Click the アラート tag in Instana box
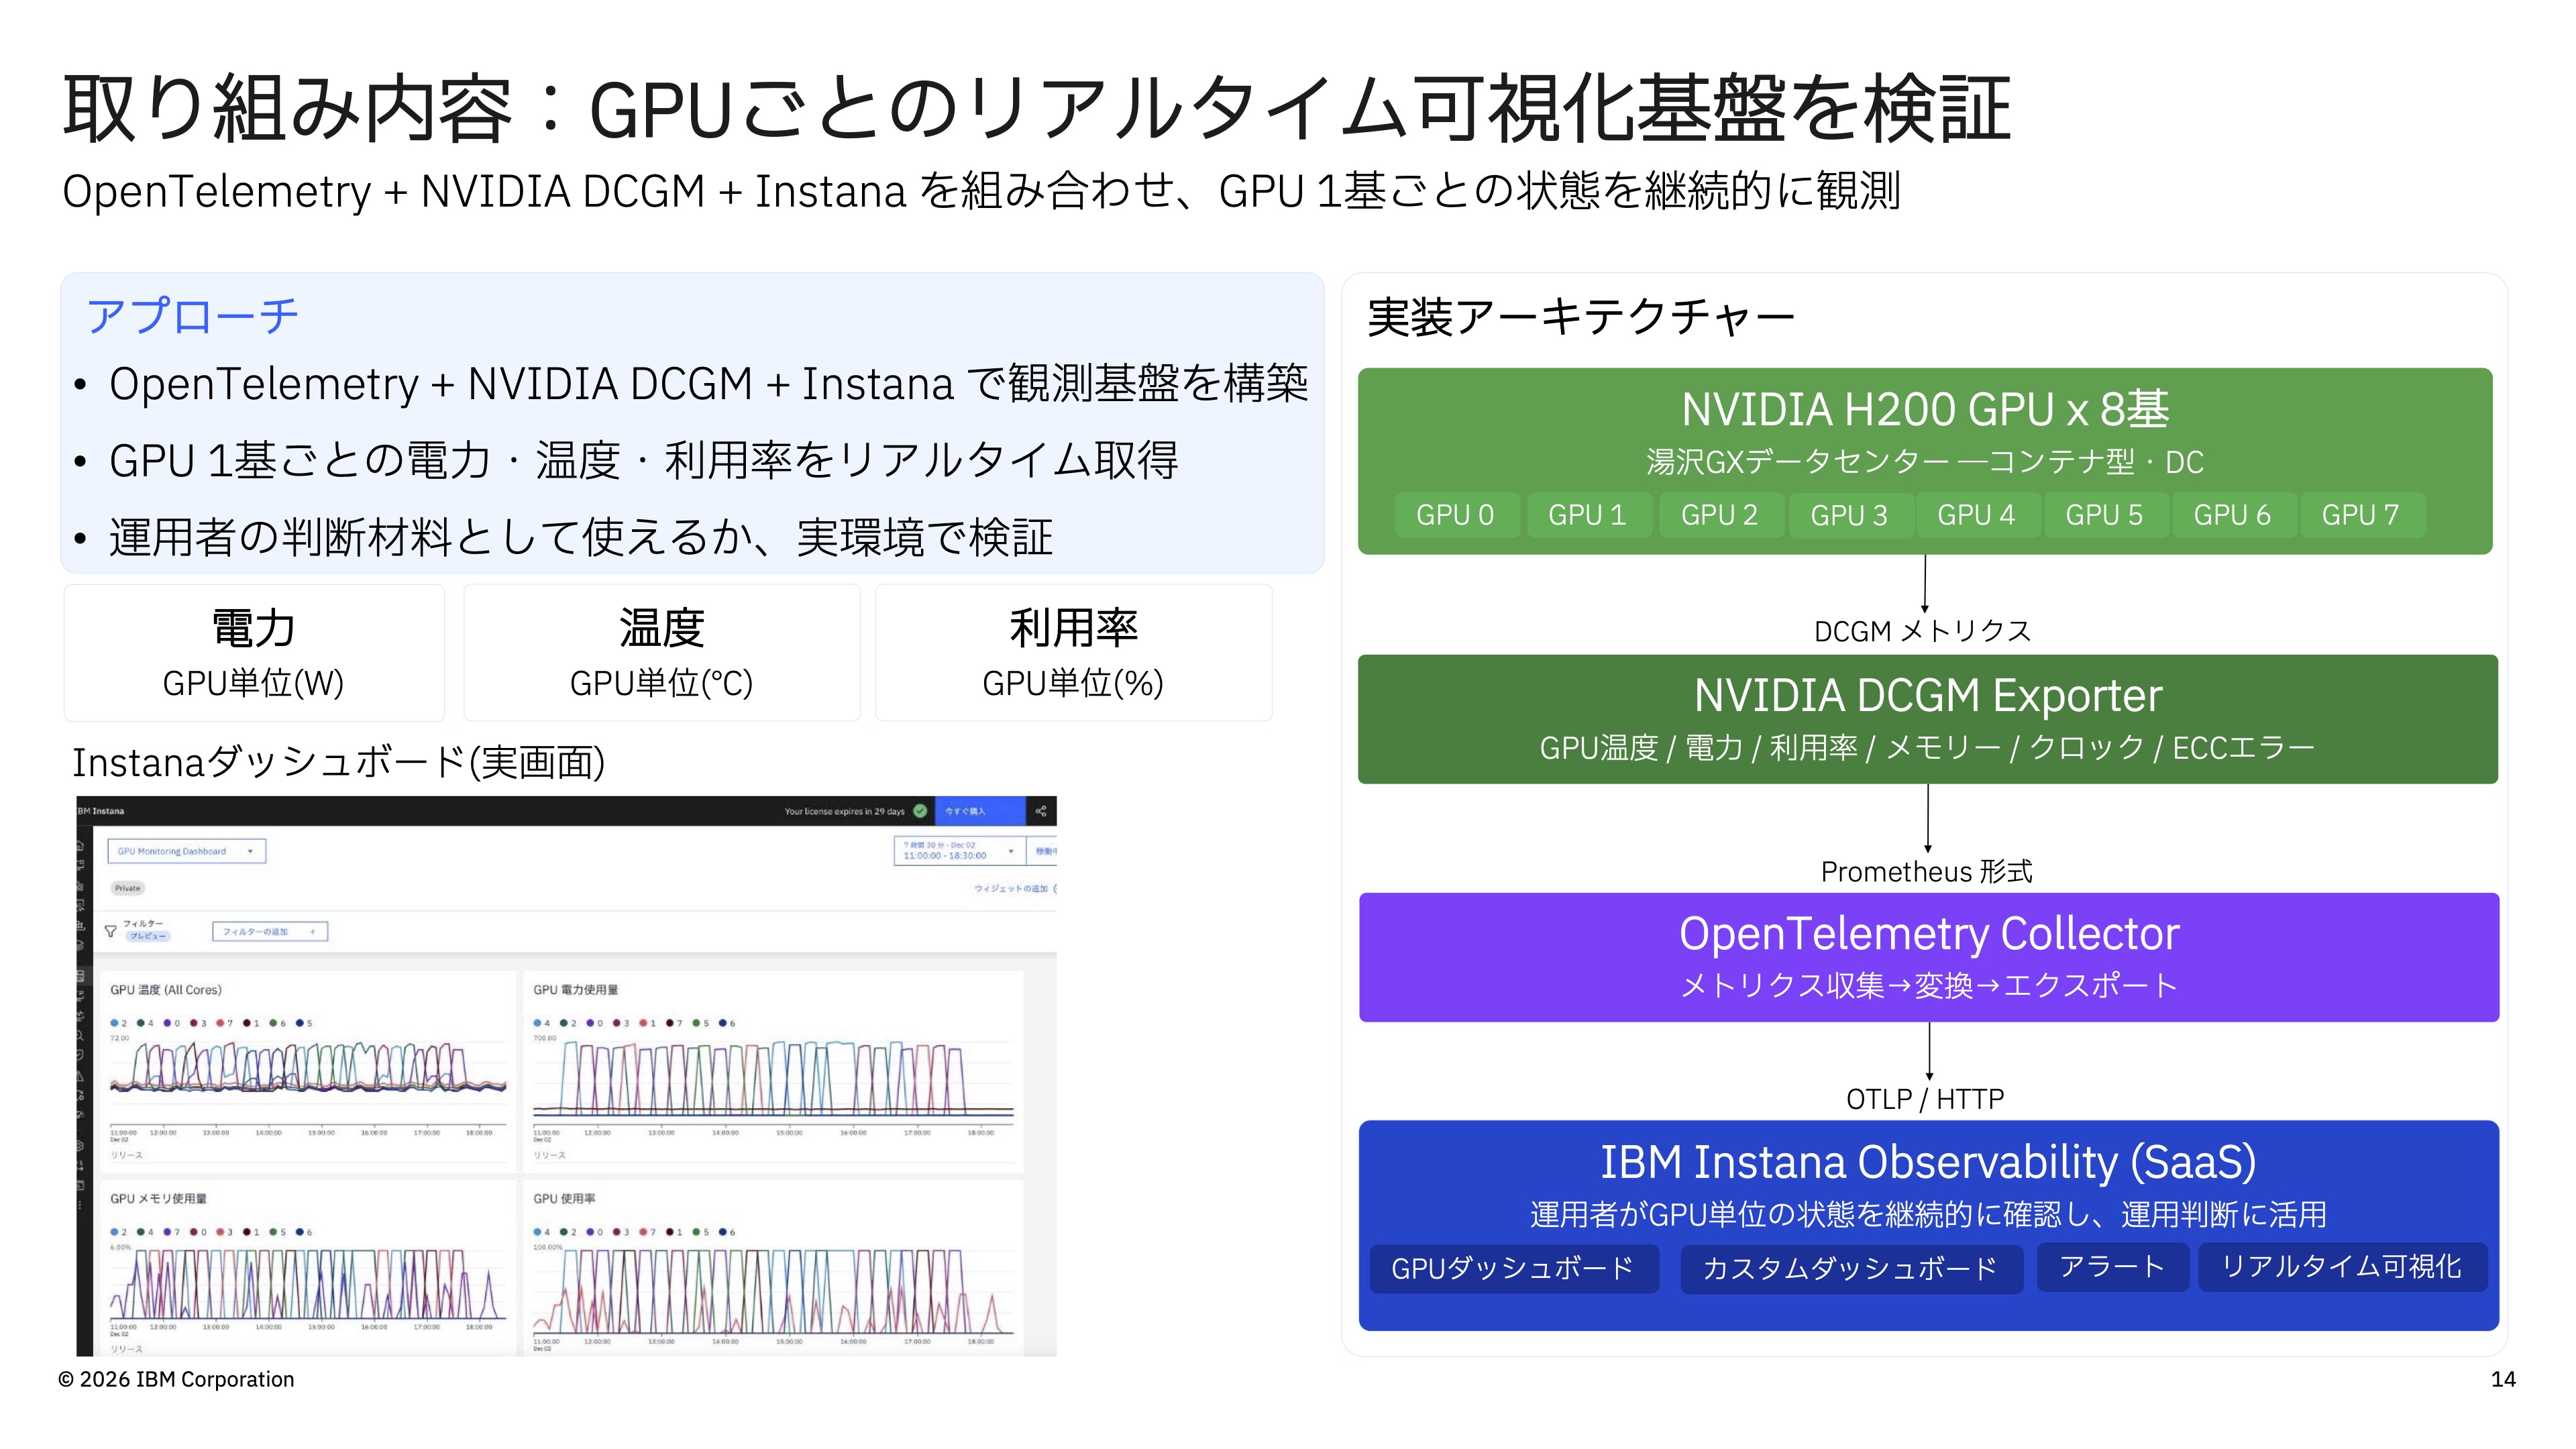The height and width of the screenshot is (1449, 2576). [x=2111, y=1266]
